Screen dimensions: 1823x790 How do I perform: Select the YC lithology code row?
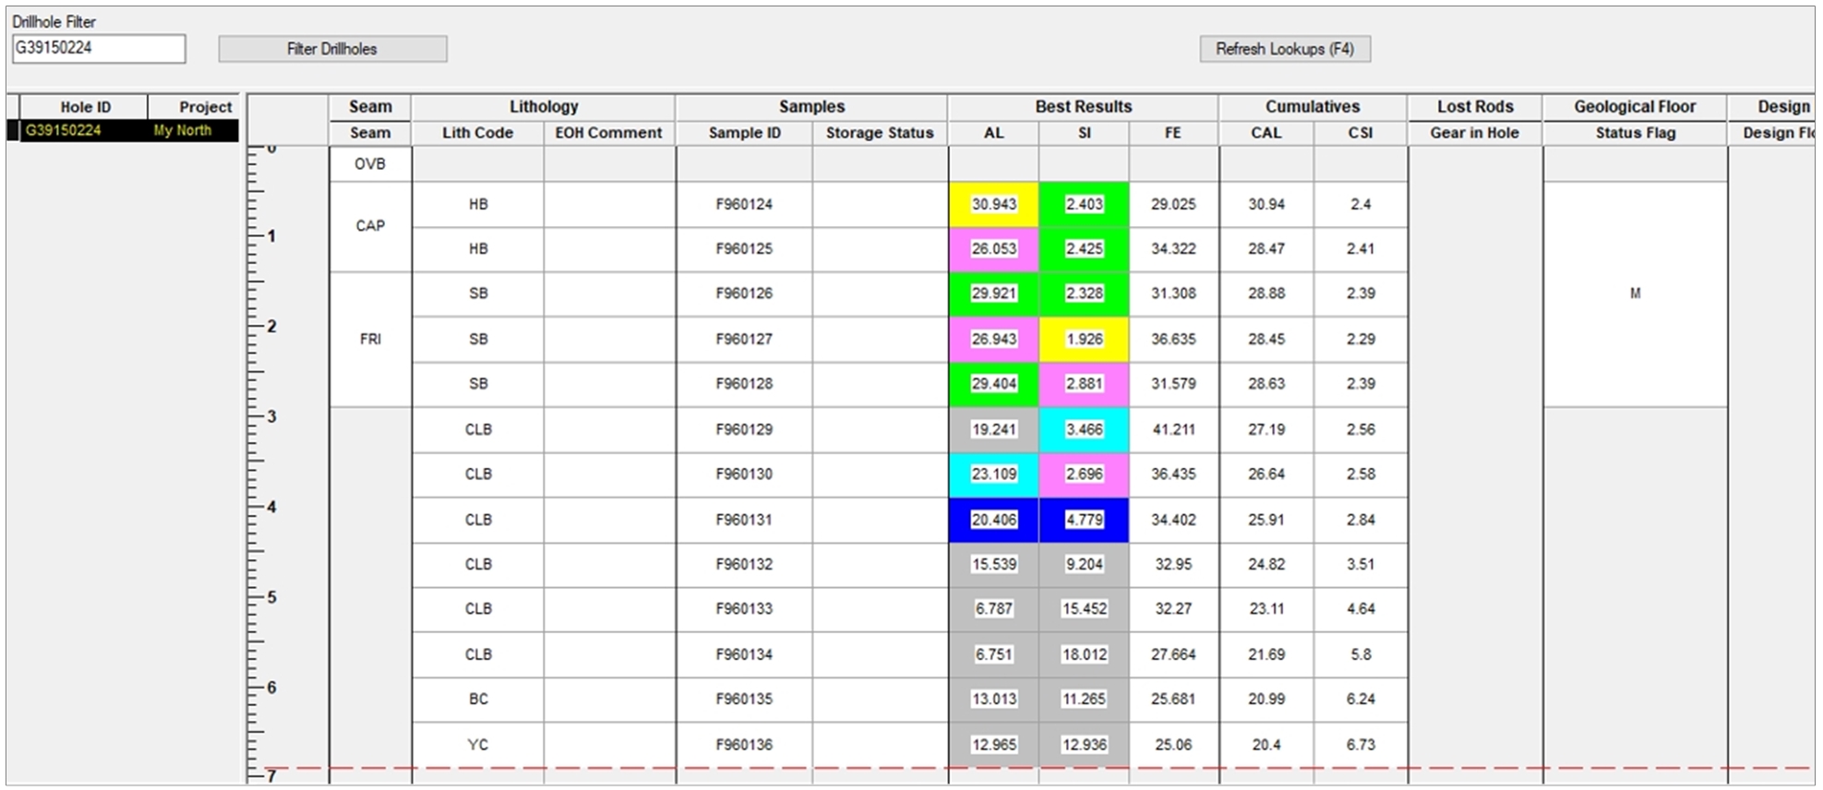click(477, 744)
